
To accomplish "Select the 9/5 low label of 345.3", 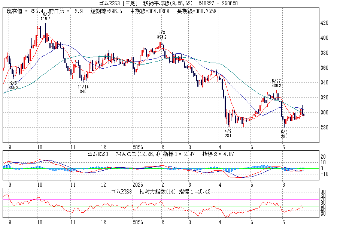I will pyautogui.click(x=13, y=85).
